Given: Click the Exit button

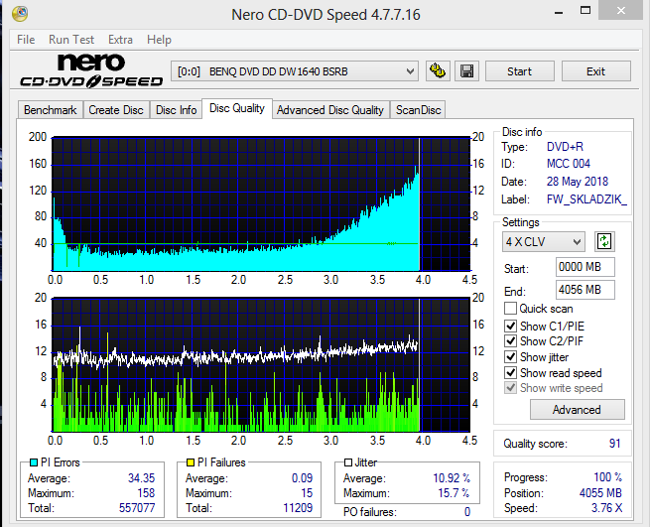Looking at the screenshot, I should (x=595, y=71).
